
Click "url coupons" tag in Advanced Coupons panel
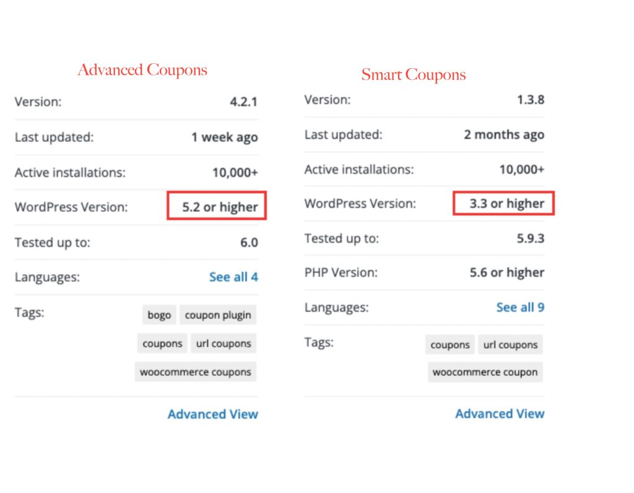click(224, 343)
